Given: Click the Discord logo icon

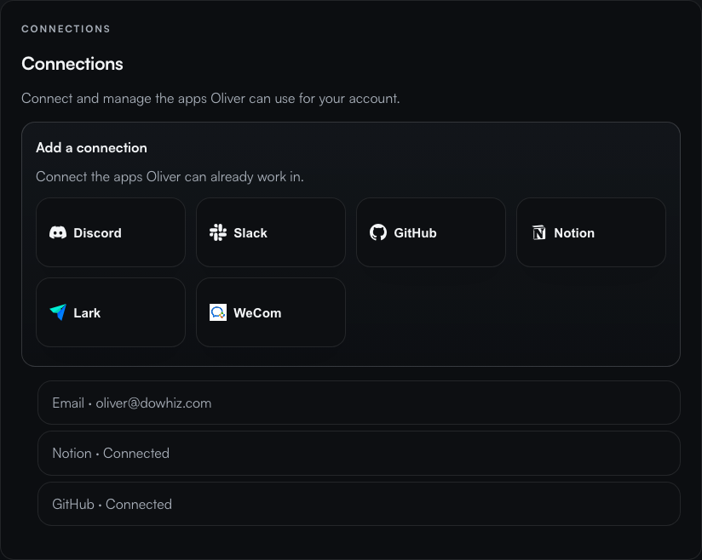Looking at the screenshot, I should click(x=58, y=232).
